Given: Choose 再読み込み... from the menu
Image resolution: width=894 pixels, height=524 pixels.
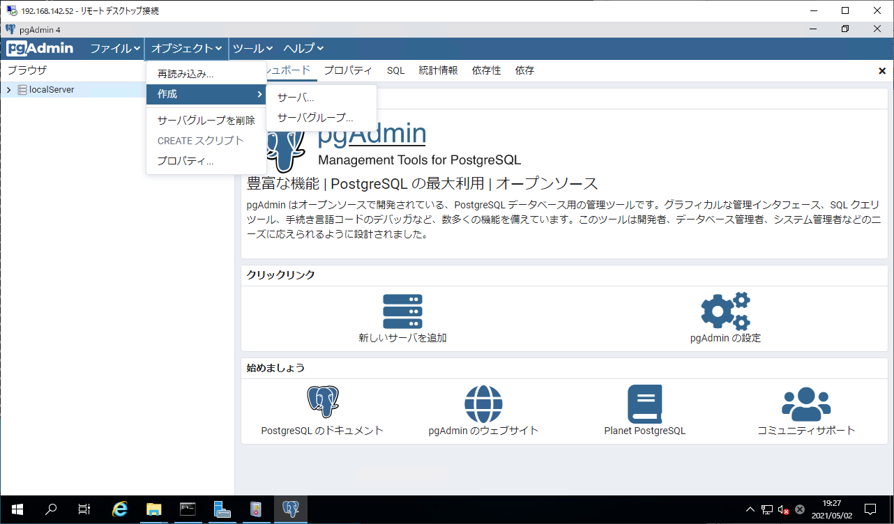Looking at the screenshot, I should [206, 74].
